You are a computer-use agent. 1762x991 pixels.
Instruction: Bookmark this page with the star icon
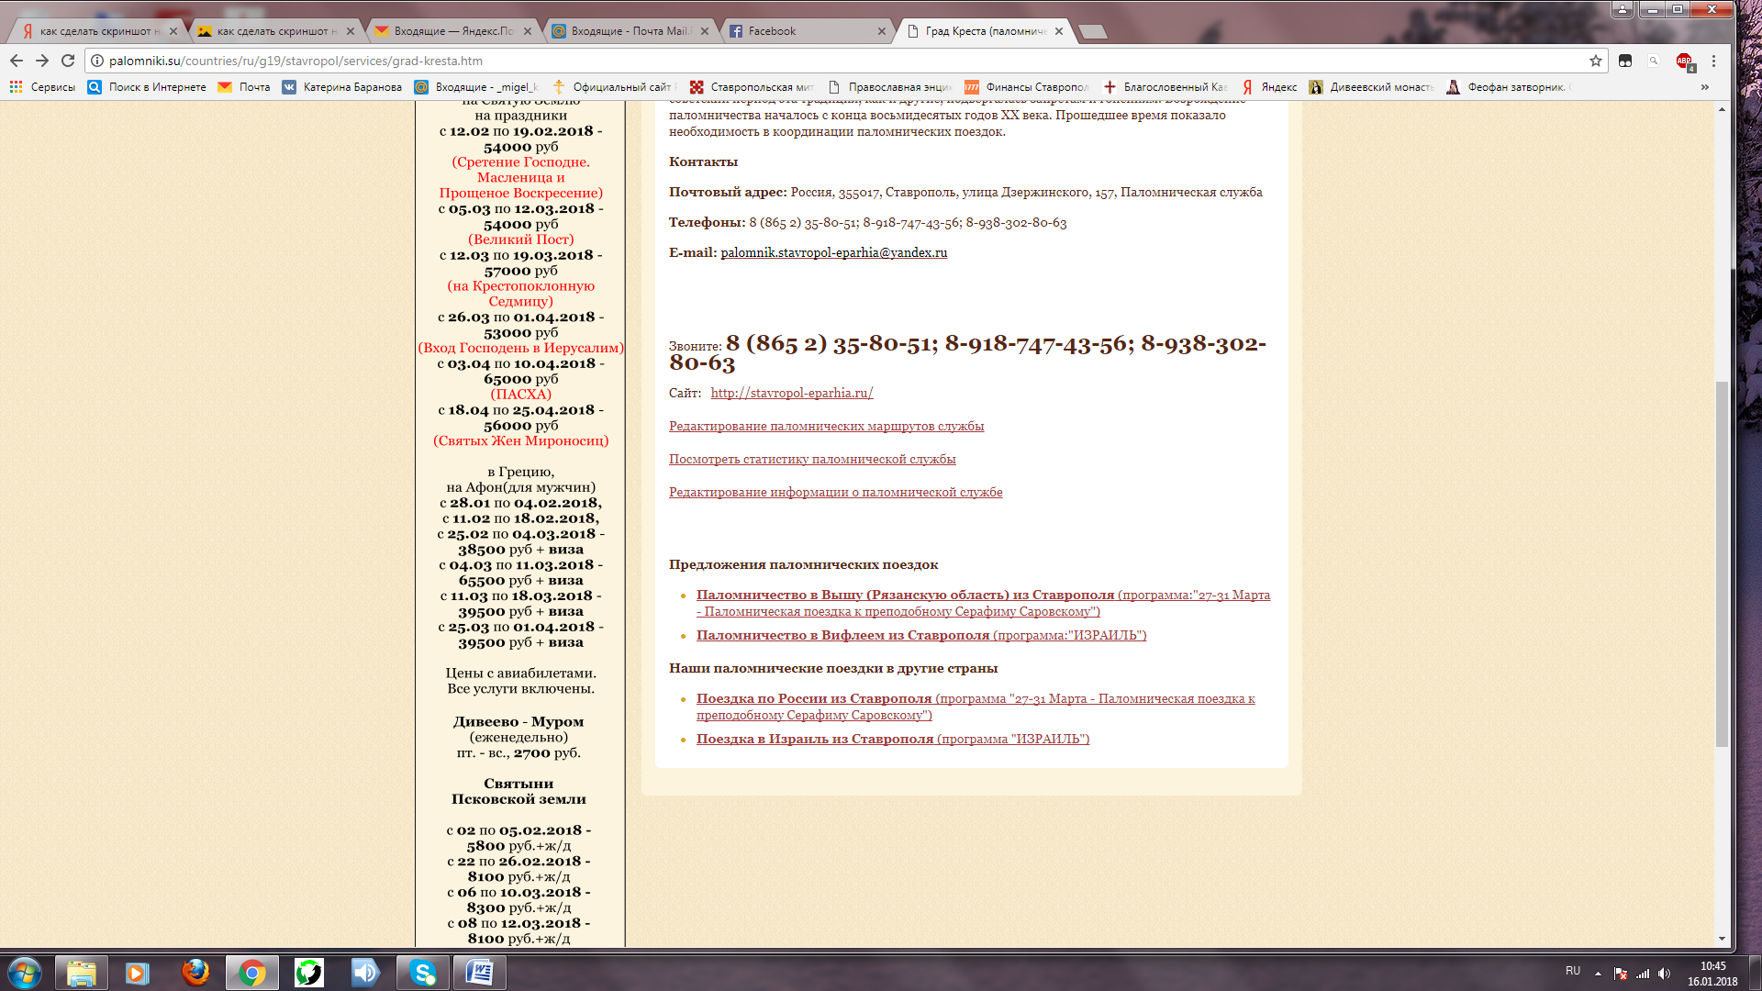click(x=1596, y=61)
